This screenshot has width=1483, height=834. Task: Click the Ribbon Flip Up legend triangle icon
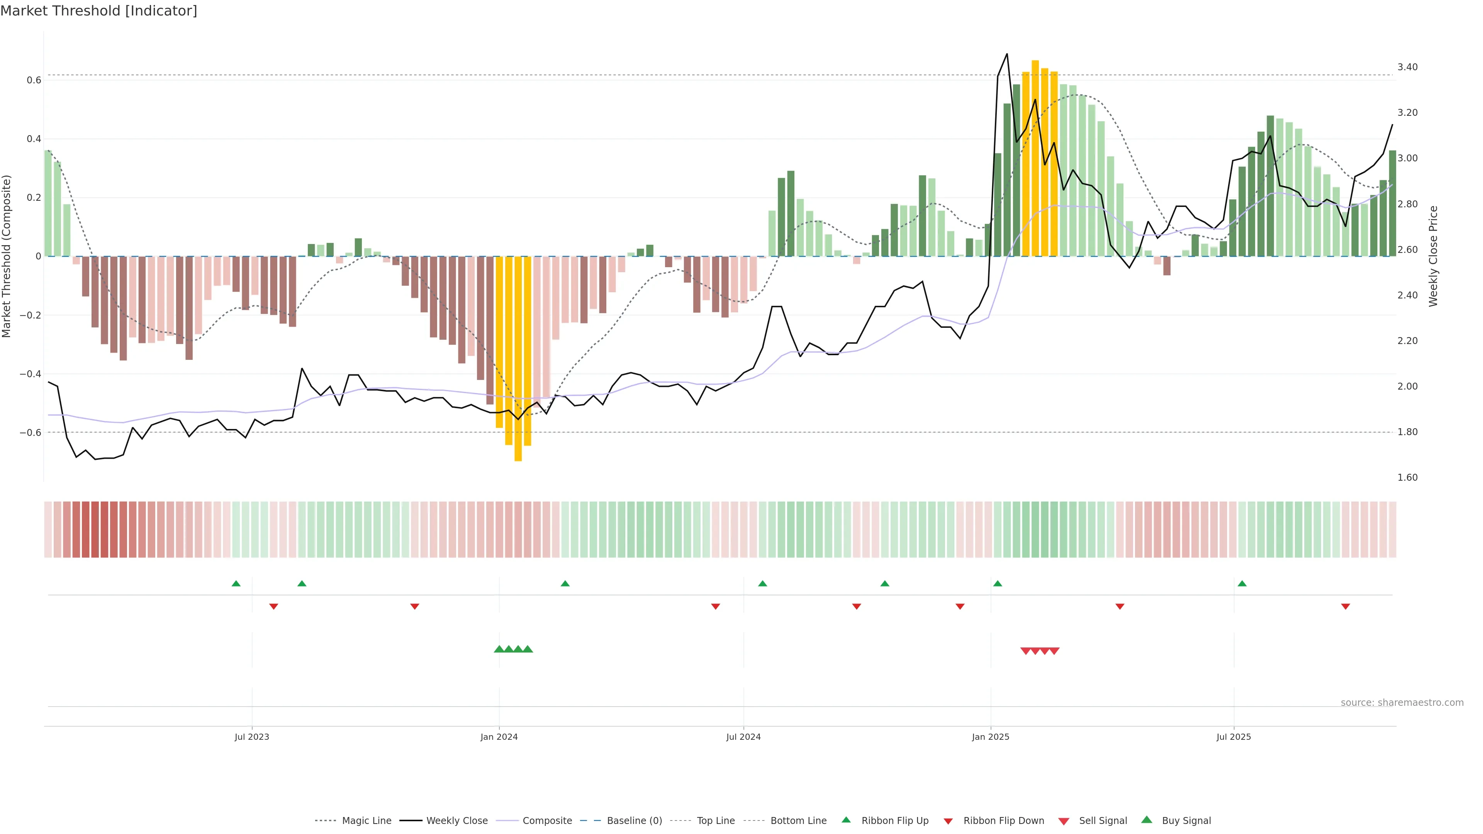[846, 820]
